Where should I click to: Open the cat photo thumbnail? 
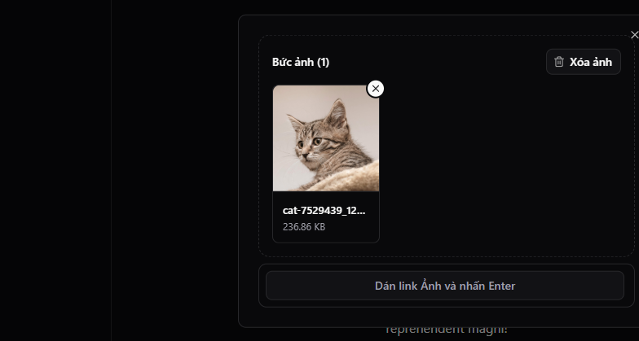click(x=326, y=138)
